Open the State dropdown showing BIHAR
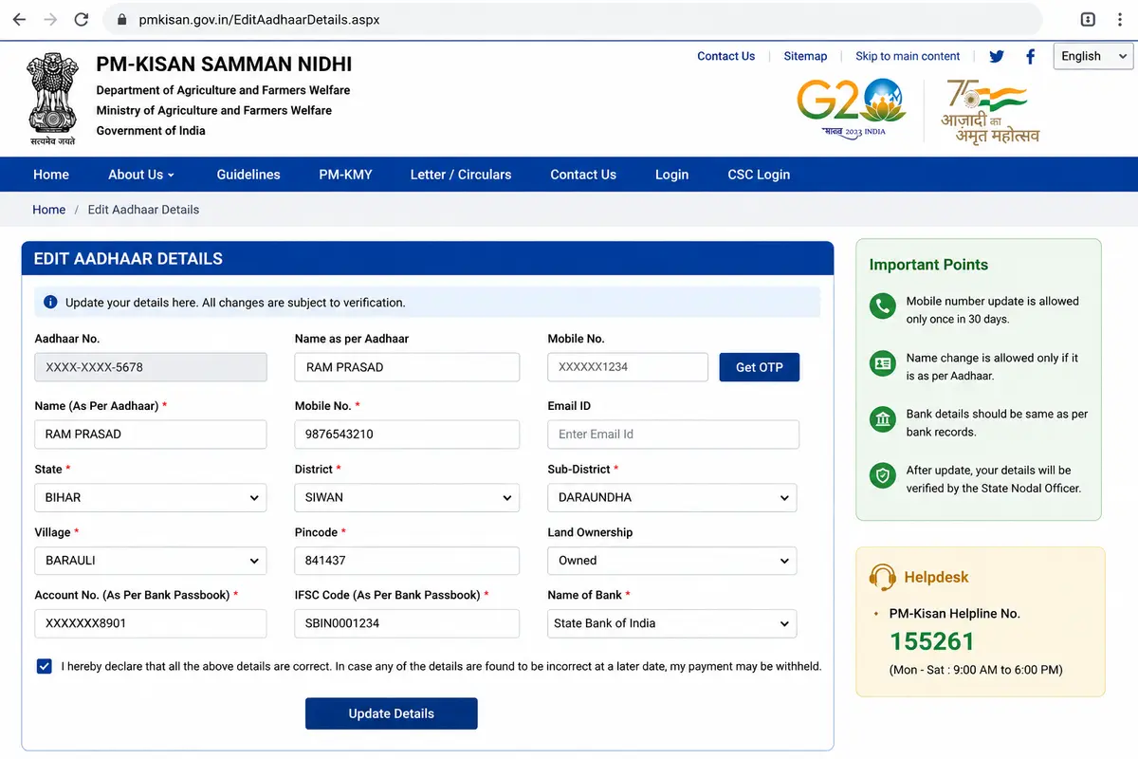 click(151, 497)
